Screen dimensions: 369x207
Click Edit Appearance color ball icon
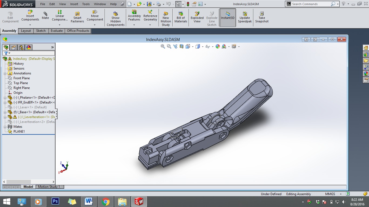[x=218, y=46]
